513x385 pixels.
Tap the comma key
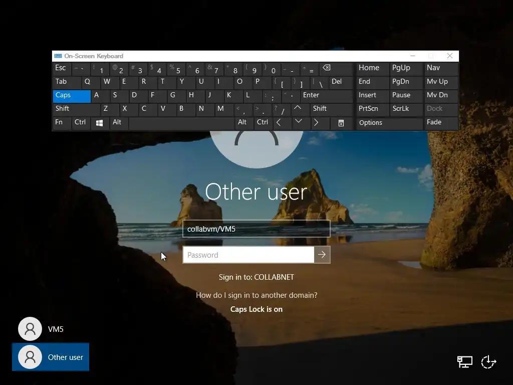click(243, 109)
